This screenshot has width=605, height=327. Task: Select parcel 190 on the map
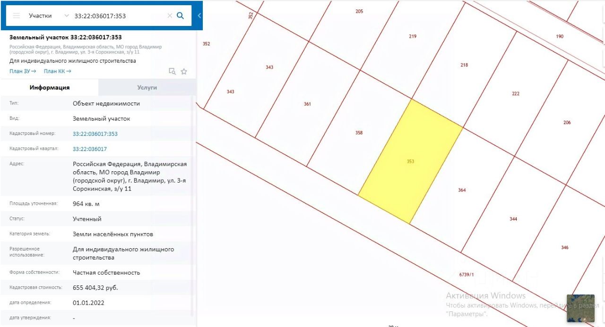pos(560,36)
